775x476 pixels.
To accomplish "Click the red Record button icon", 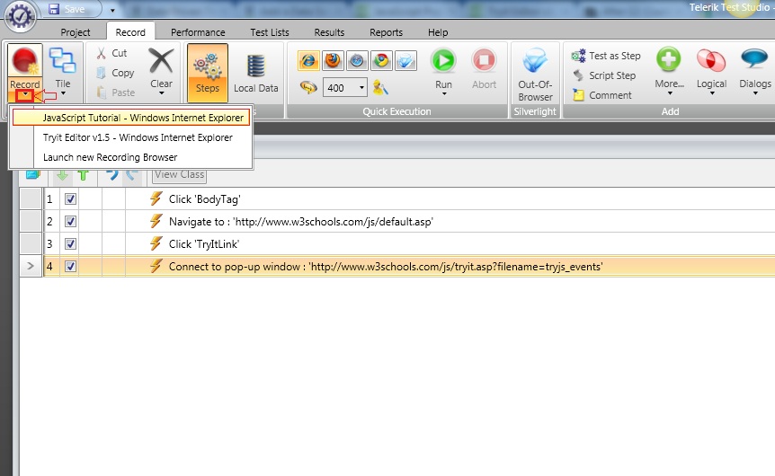I will (x=24, y=61).
